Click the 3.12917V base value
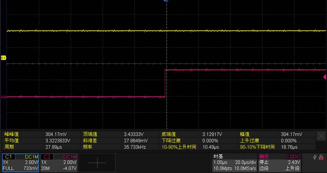The width and height of the screenshot is (327, 173). pos(212,135)
